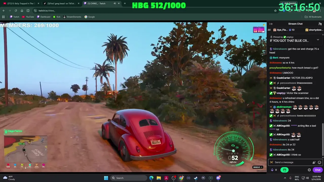Screen dimensions: 324x182
Task: Open the Kick bookmark
Action: (x=57, y=17)
